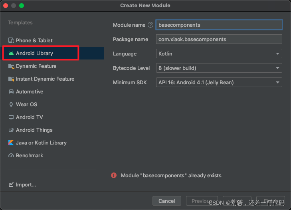This screenshot has height=210, width=291.
Task: Open the Minimum SDK dropdown
Action: point(219,82)
